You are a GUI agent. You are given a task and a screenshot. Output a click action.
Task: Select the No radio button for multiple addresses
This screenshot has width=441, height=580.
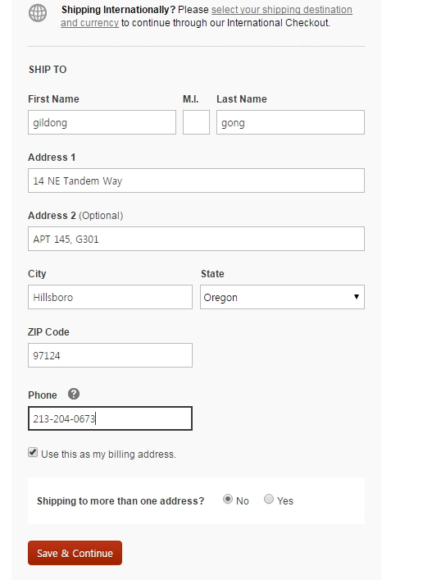tap(228, 500)
